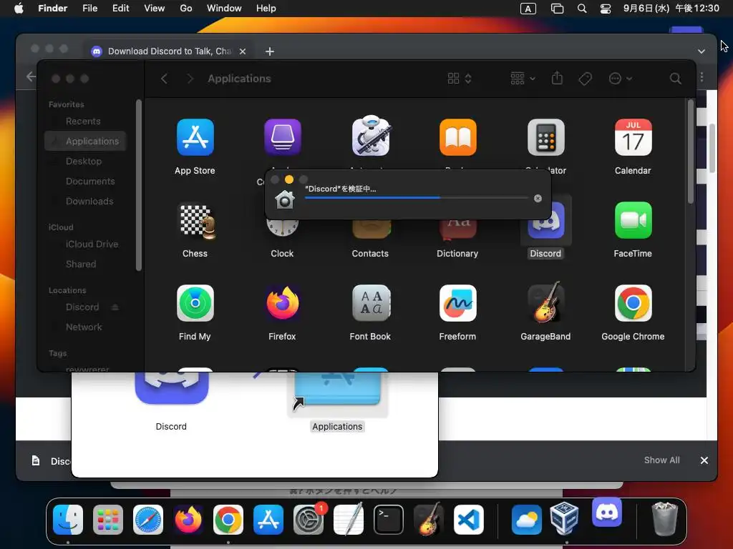Click the Tags toolbar icon in Finder
Viewport: 733px width, 549px height.
pyautogui.click(x=585, y=79)
